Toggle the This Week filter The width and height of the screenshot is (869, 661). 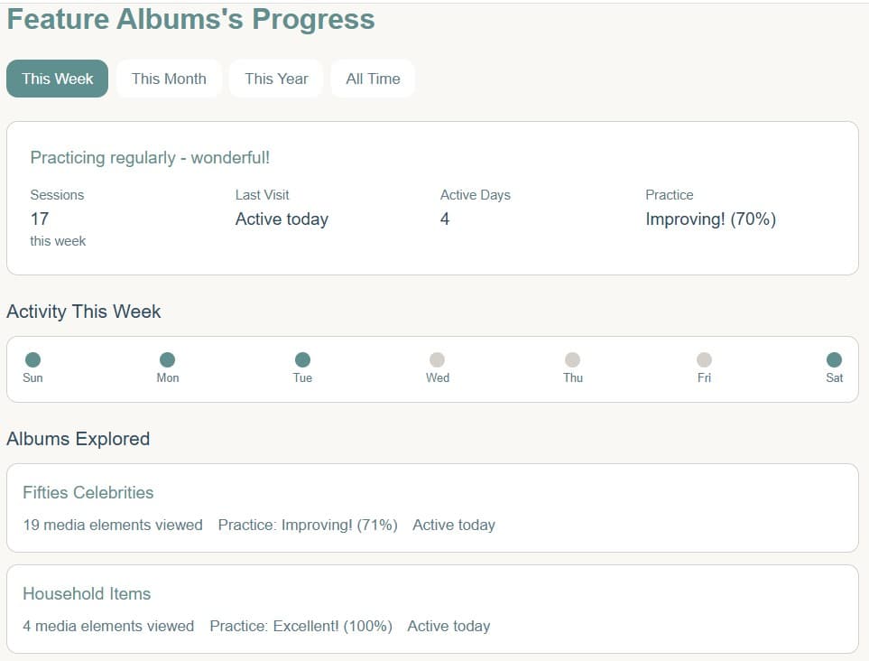coord(57,79)
